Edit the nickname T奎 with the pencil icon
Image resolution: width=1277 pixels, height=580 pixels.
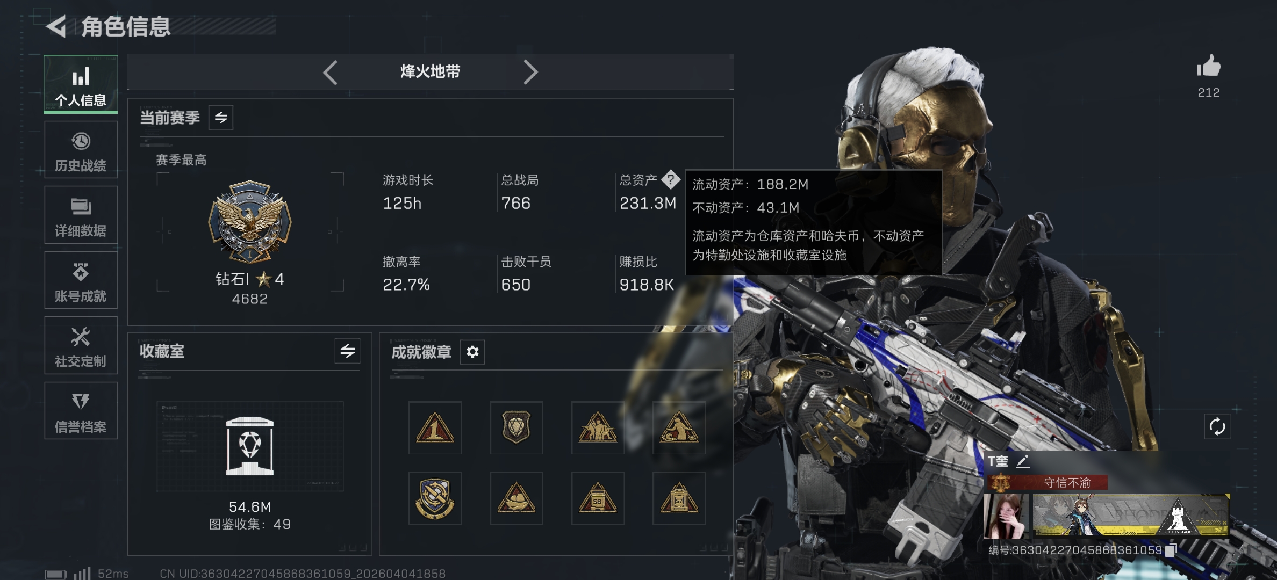point(1023,461)
